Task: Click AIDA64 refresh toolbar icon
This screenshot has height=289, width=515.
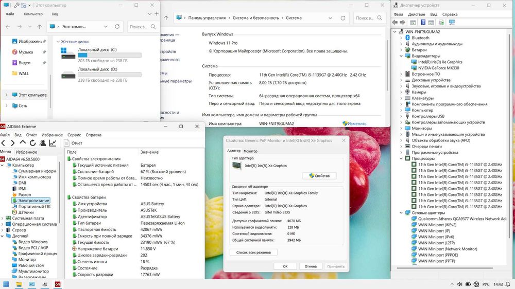Action: [32, 143]
